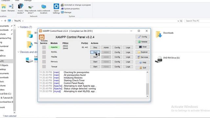Click the XAMPP log scrollbar up arrow
The image size is (210, 118).
click(147, 72)
